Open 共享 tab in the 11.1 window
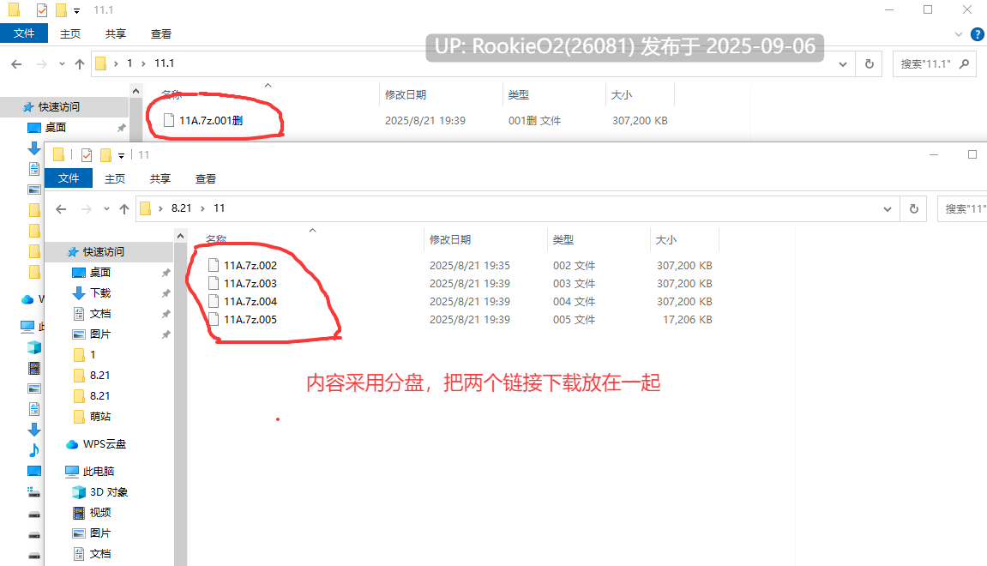The width and height of the screenshot is (987, 566). click(x=115, y=34)
